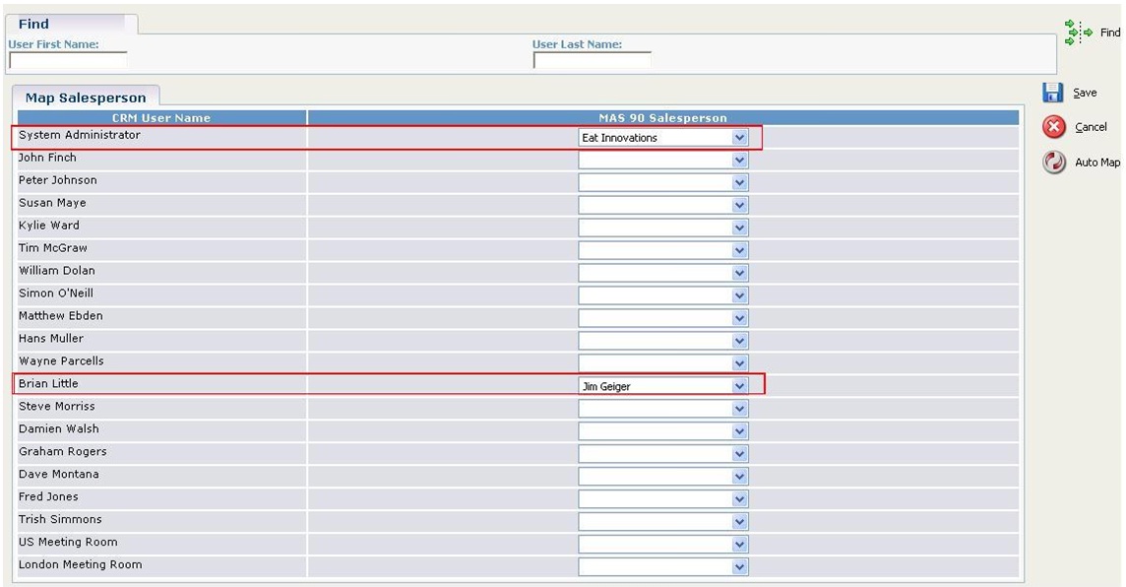
Task: Click the Kylie Ward user name
Action: click(49, 226)
